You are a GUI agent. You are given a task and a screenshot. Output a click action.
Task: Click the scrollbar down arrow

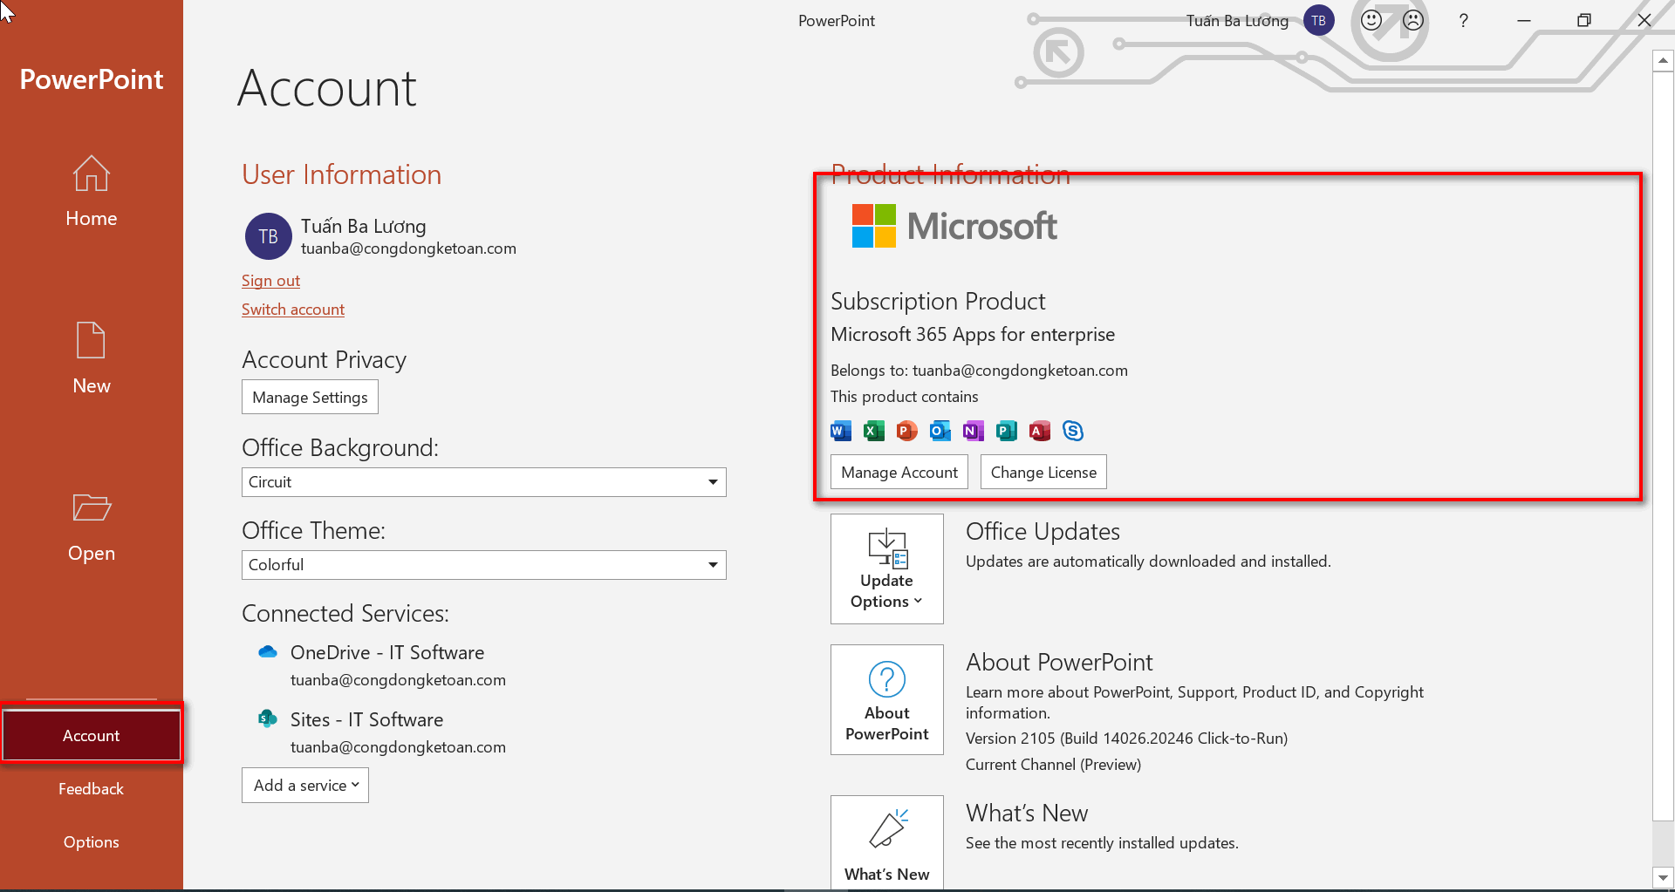click(x=1663, y=877)
